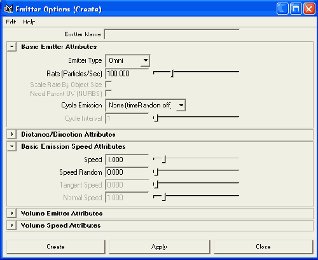Viewport: 318px width, 260px height.
Task: Click in the Emitter Name text field
Action: [x=172, y=34]
